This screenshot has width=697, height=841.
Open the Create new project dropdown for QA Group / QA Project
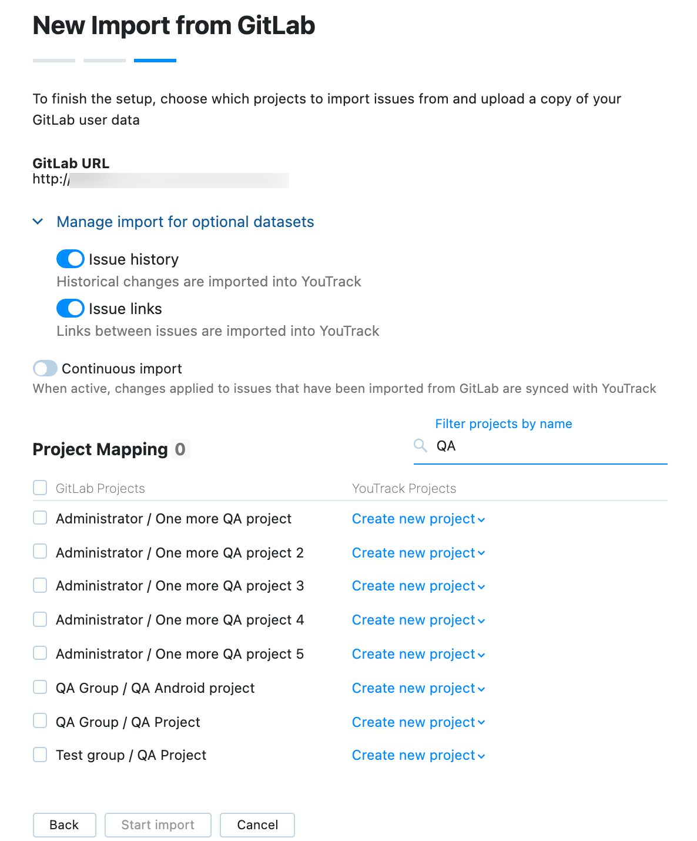[x=418, y=722]
